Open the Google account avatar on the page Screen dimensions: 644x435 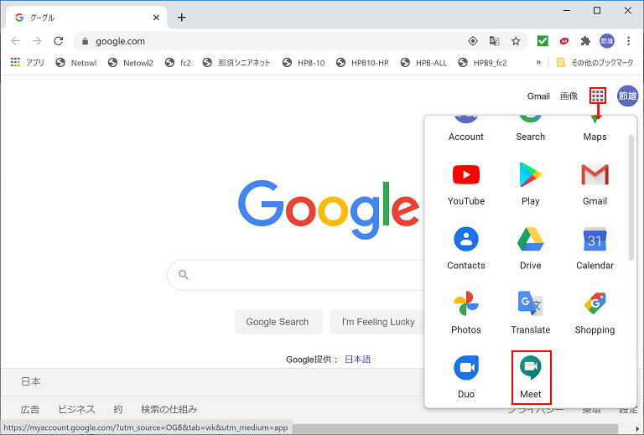627,96
